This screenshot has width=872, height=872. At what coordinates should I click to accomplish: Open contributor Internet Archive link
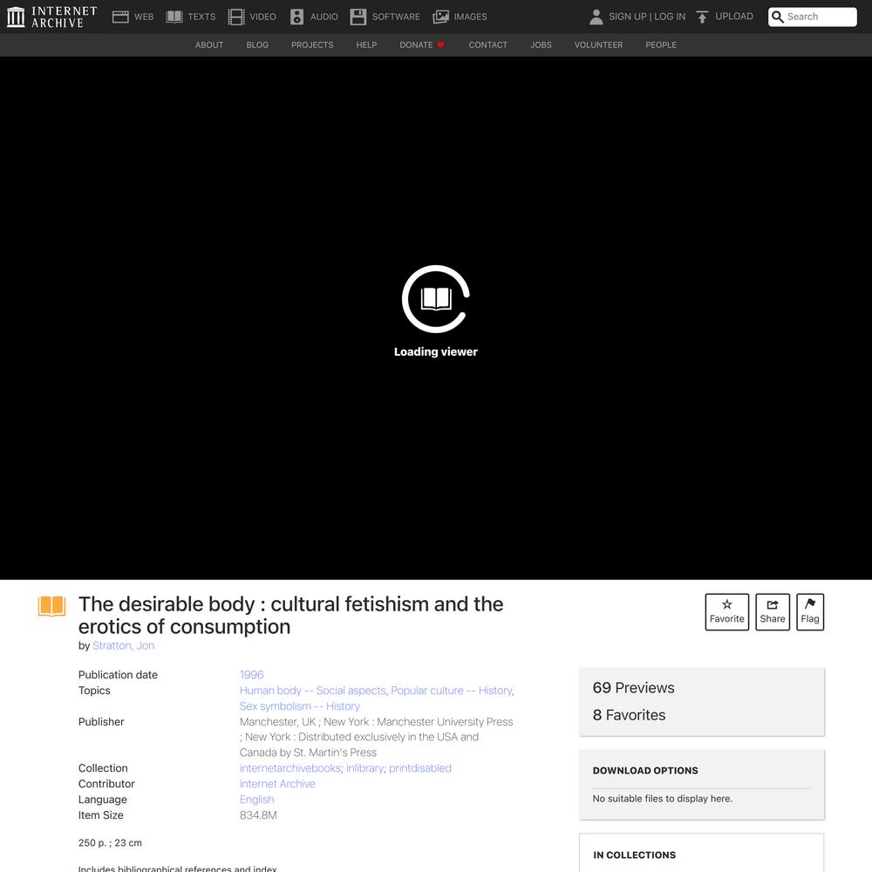277,784
